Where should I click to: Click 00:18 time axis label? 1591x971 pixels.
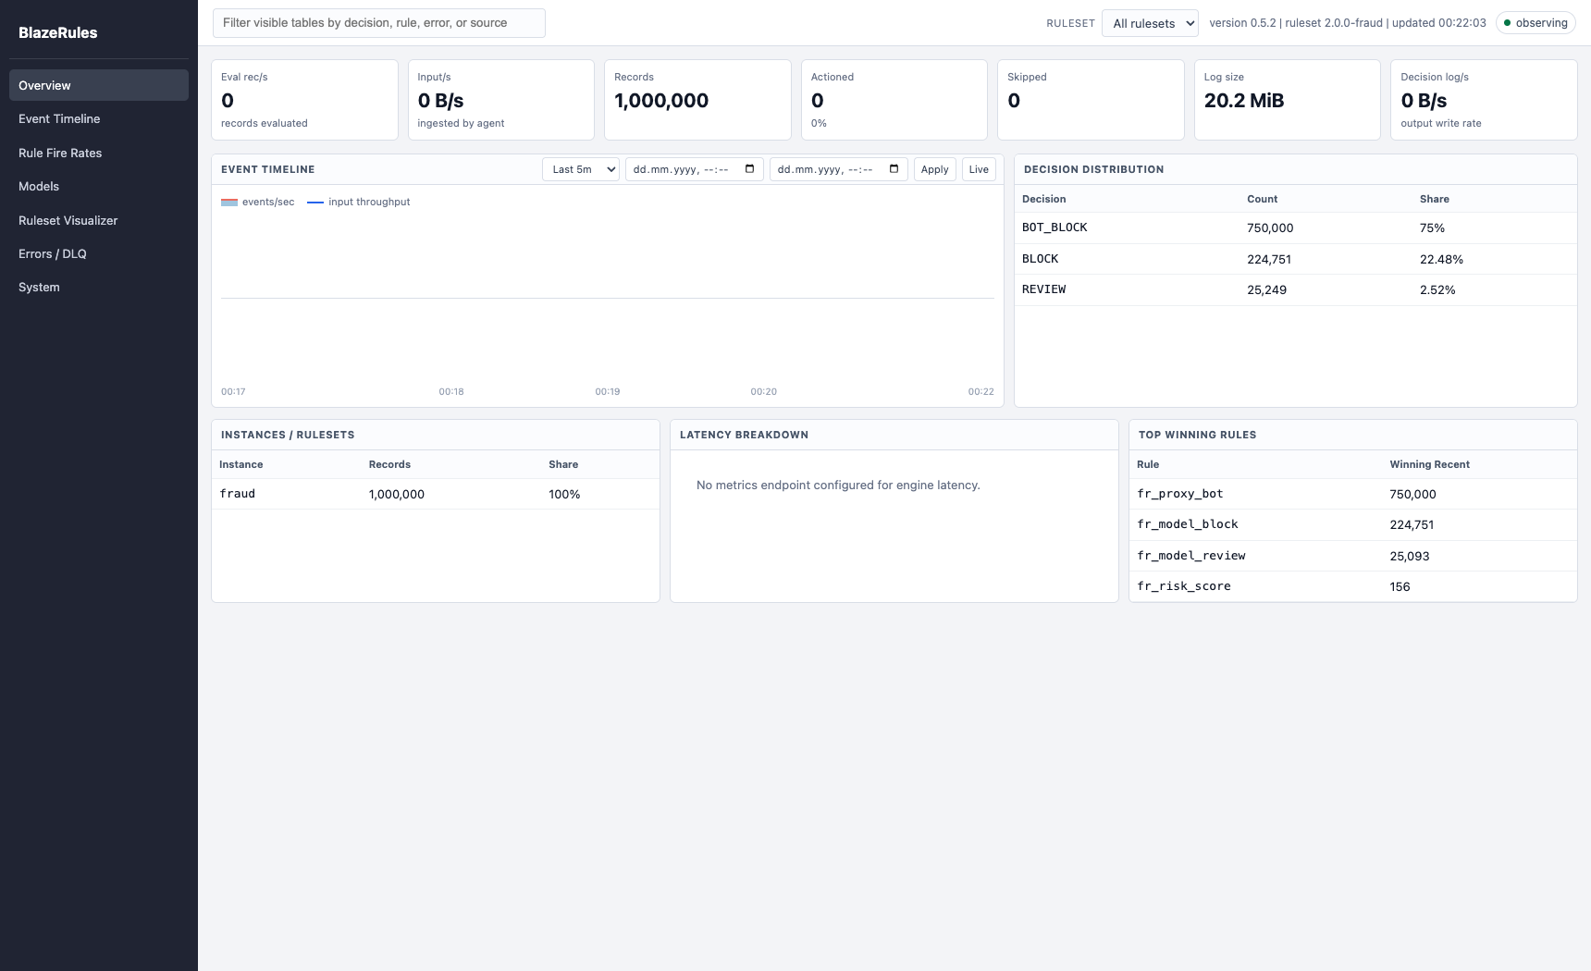pyautogui.click(x=451, y=391)
